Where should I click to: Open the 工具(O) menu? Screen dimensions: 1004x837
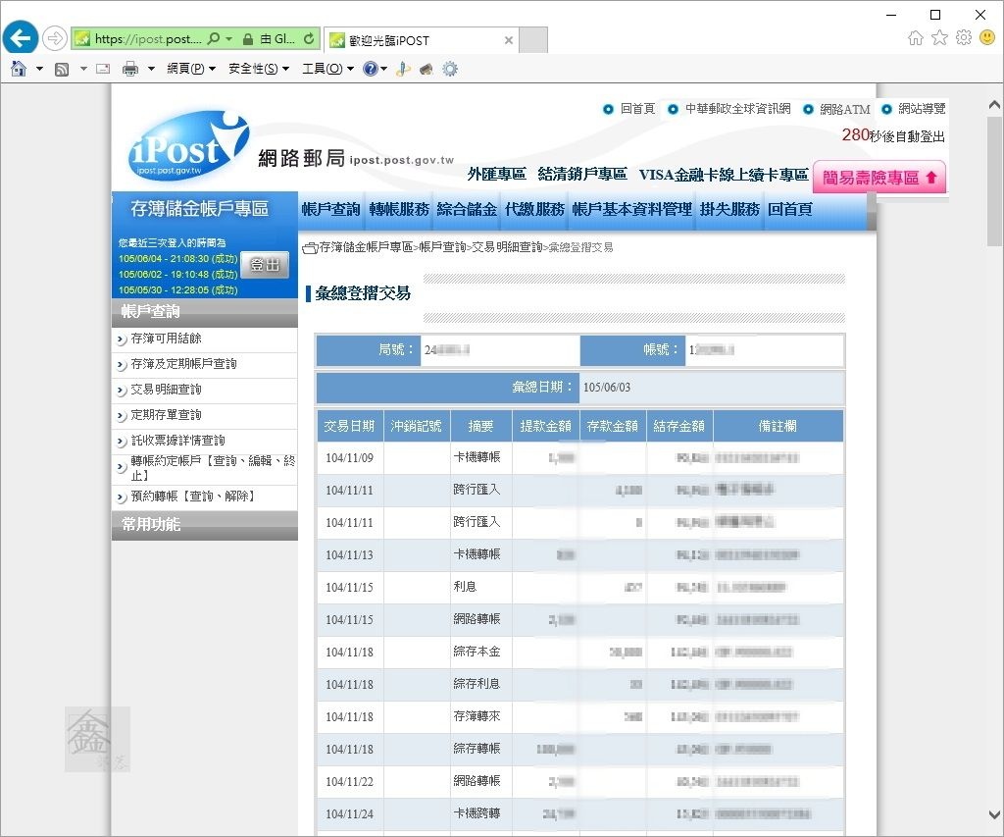(x=327, y=69)
